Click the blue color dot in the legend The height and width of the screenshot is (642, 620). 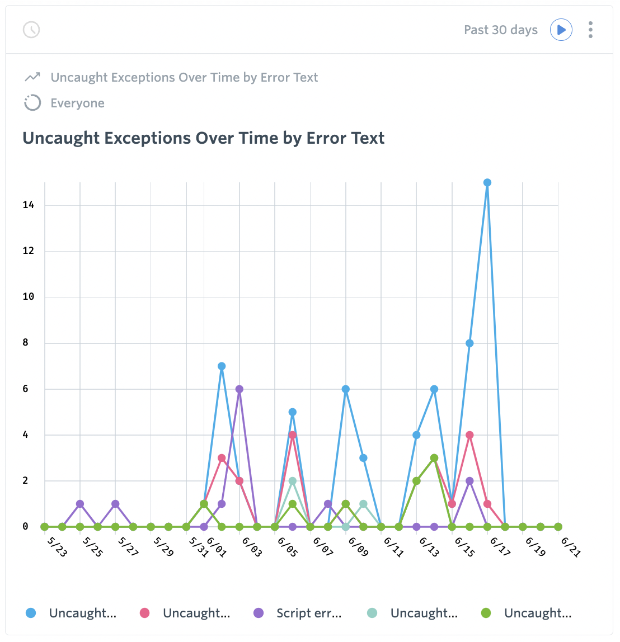tap(30, 613)
